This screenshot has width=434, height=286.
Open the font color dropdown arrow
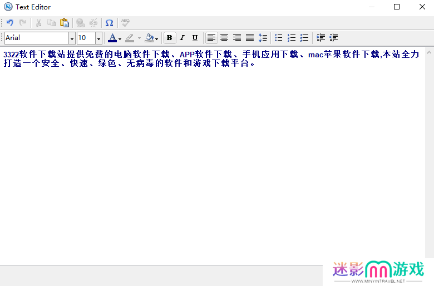coord(120,38)
